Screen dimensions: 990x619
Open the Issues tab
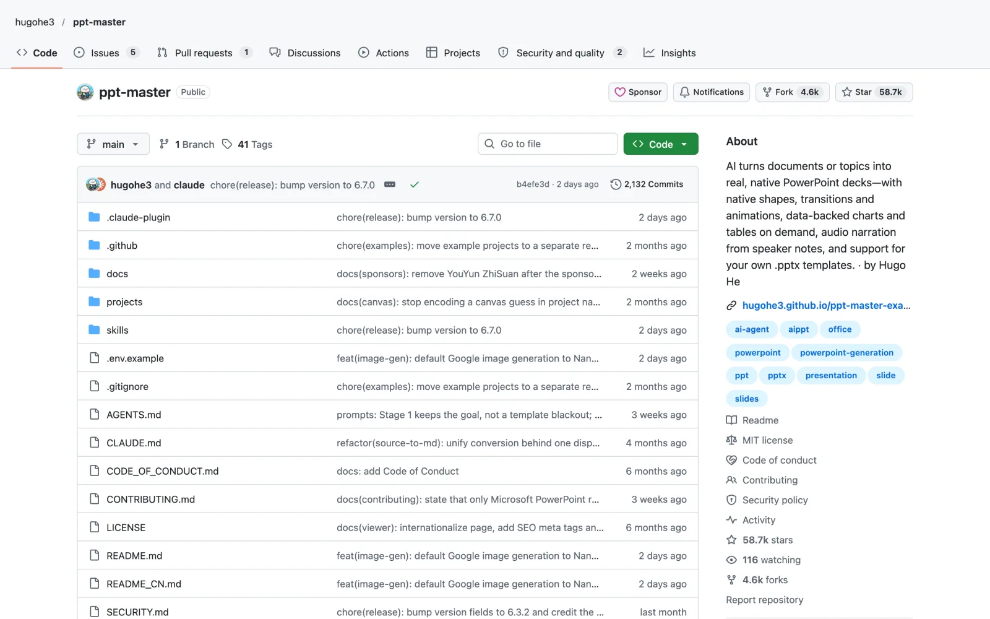point(106,53)
